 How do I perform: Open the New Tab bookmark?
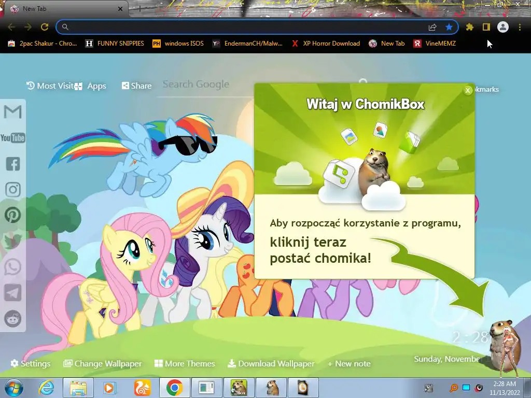coord(387,44)
